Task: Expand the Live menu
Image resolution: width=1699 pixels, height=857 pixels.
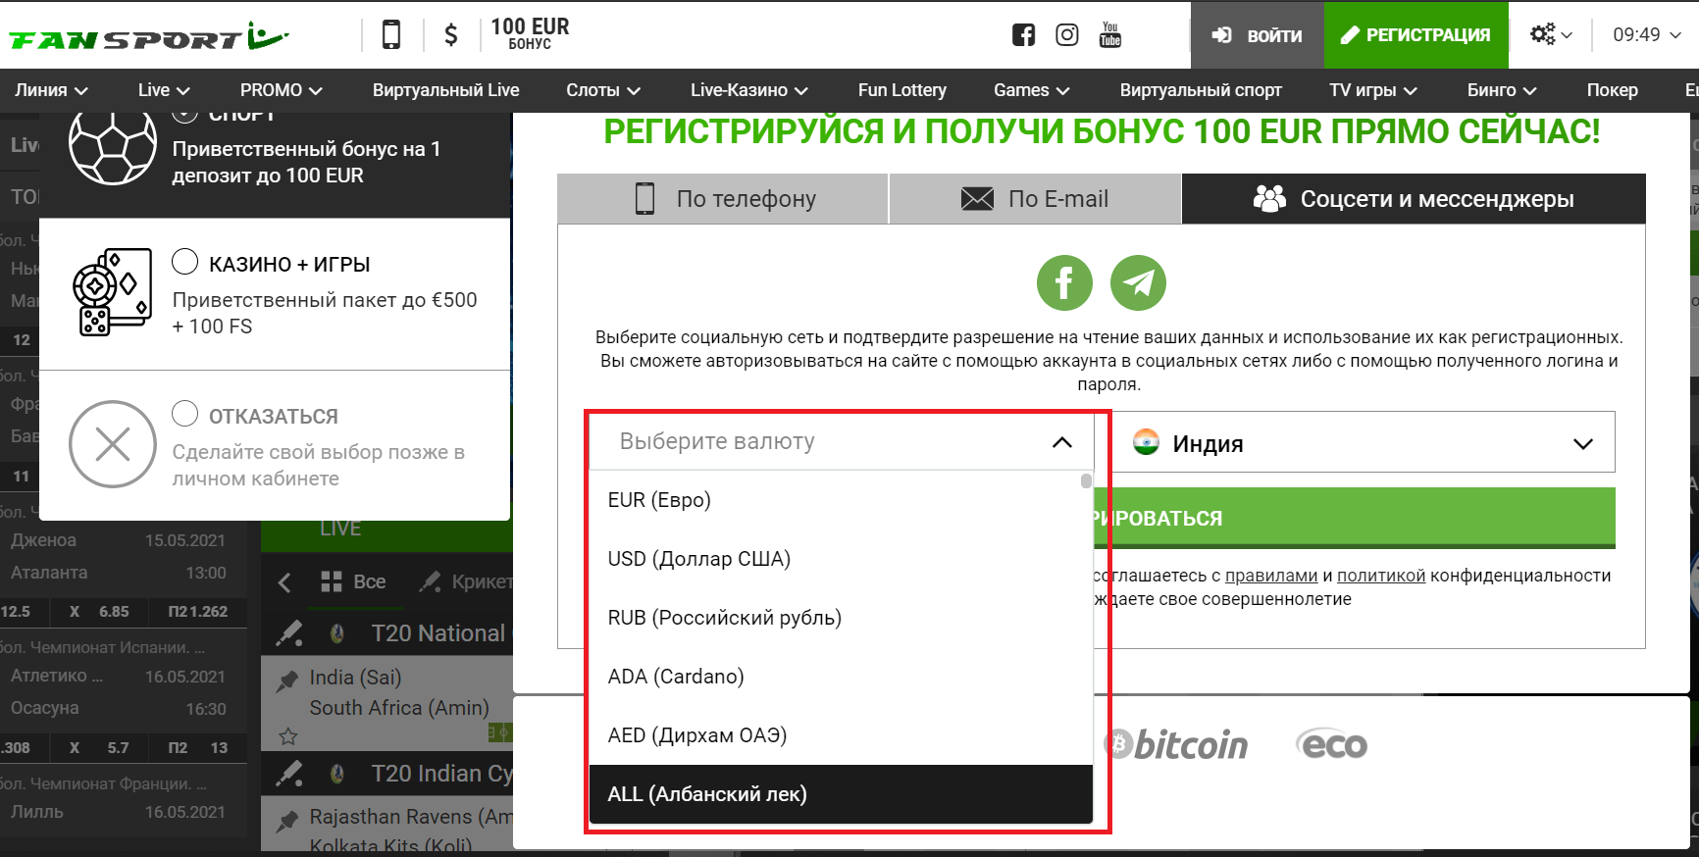Action: coord(164,90)
